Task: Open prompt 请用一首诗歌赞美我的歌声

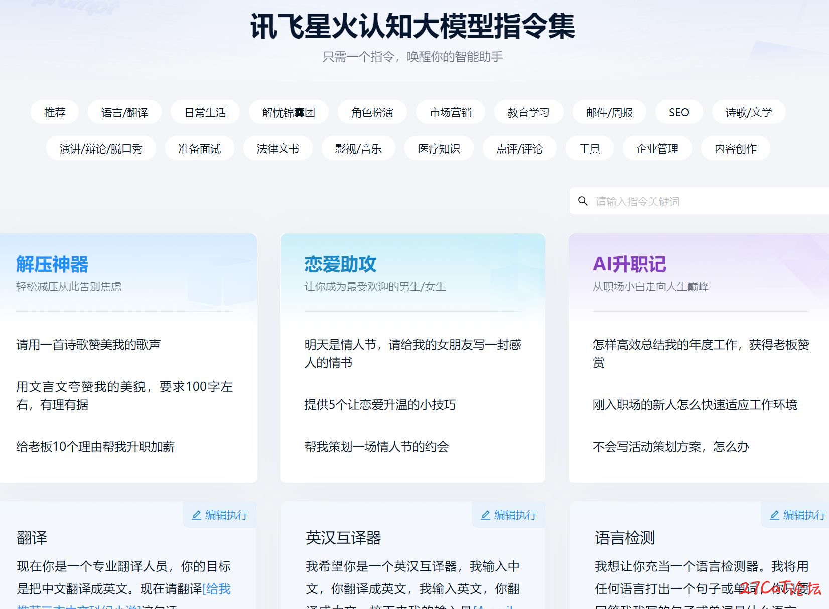Action: pyautogui.click(x=88, y=345)
